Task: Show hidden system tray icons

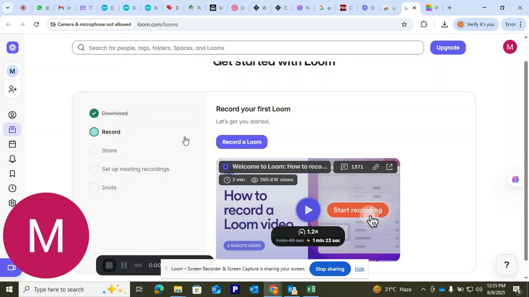Action: coord(423,289)
